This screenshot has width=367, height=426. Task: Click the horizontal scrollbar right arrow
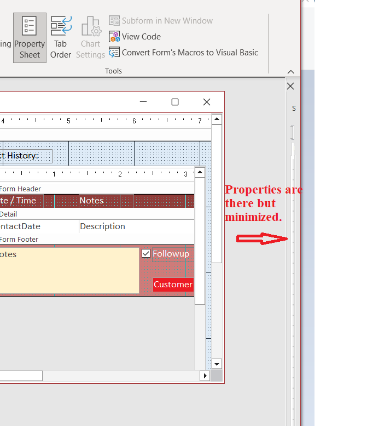tap(205, 376)
